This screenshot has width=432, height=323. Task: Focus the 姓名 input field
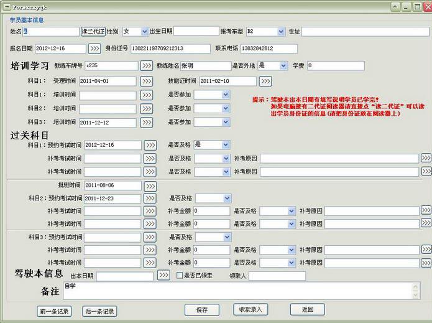pos(51,32)
